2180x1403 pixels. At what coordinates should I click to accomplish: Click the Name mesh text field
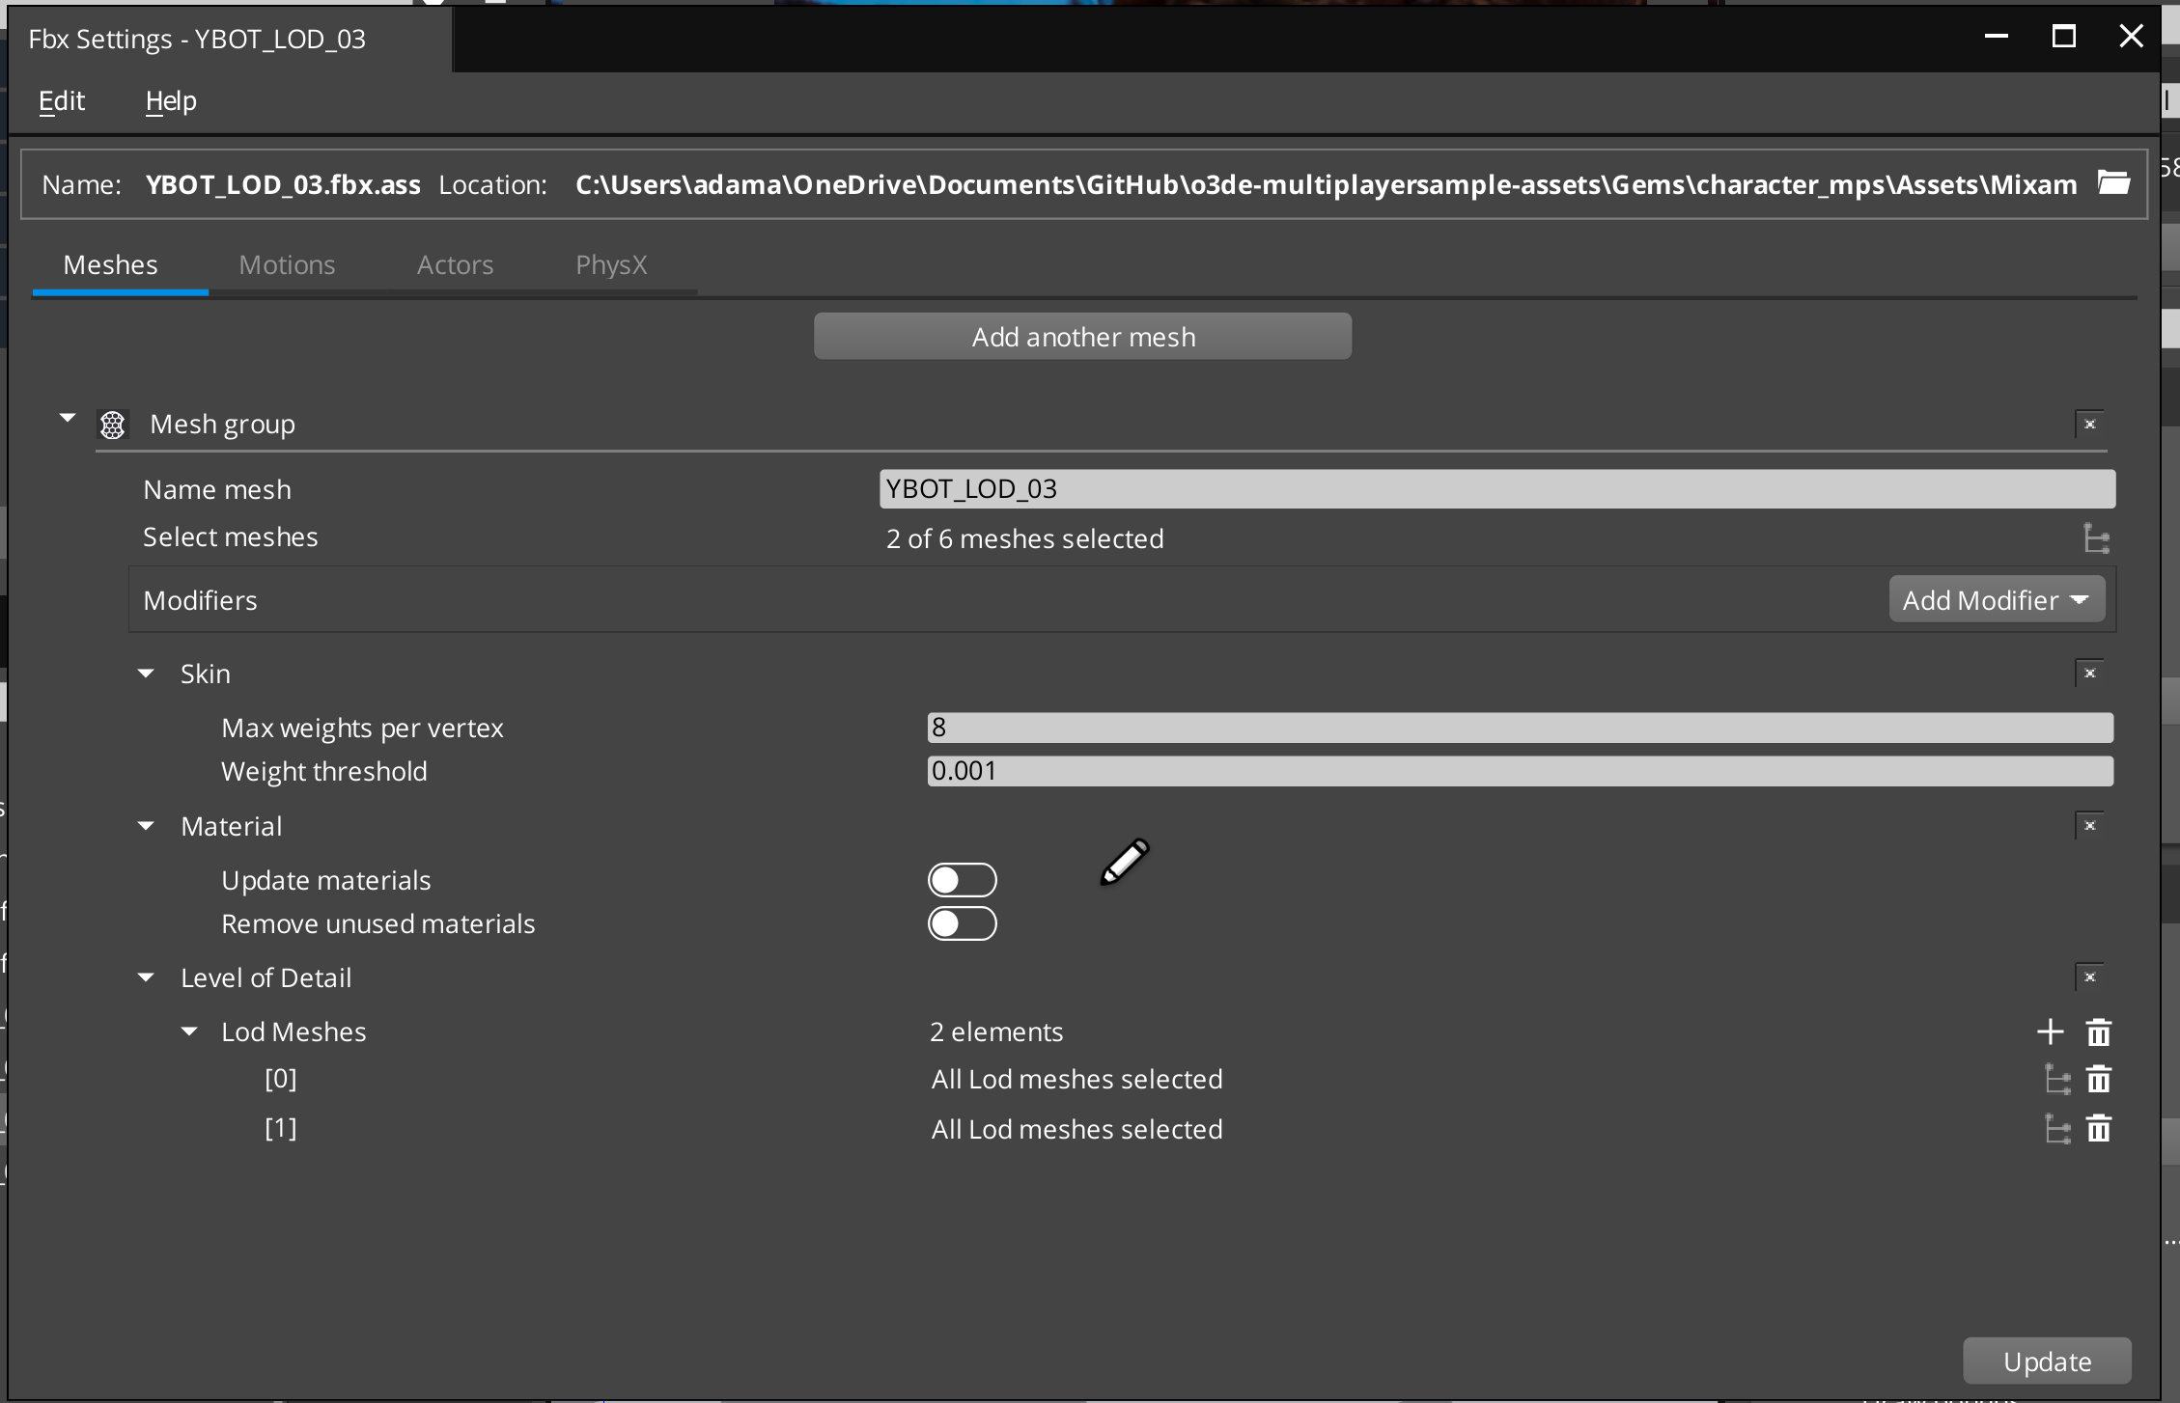click(1495, 488)
